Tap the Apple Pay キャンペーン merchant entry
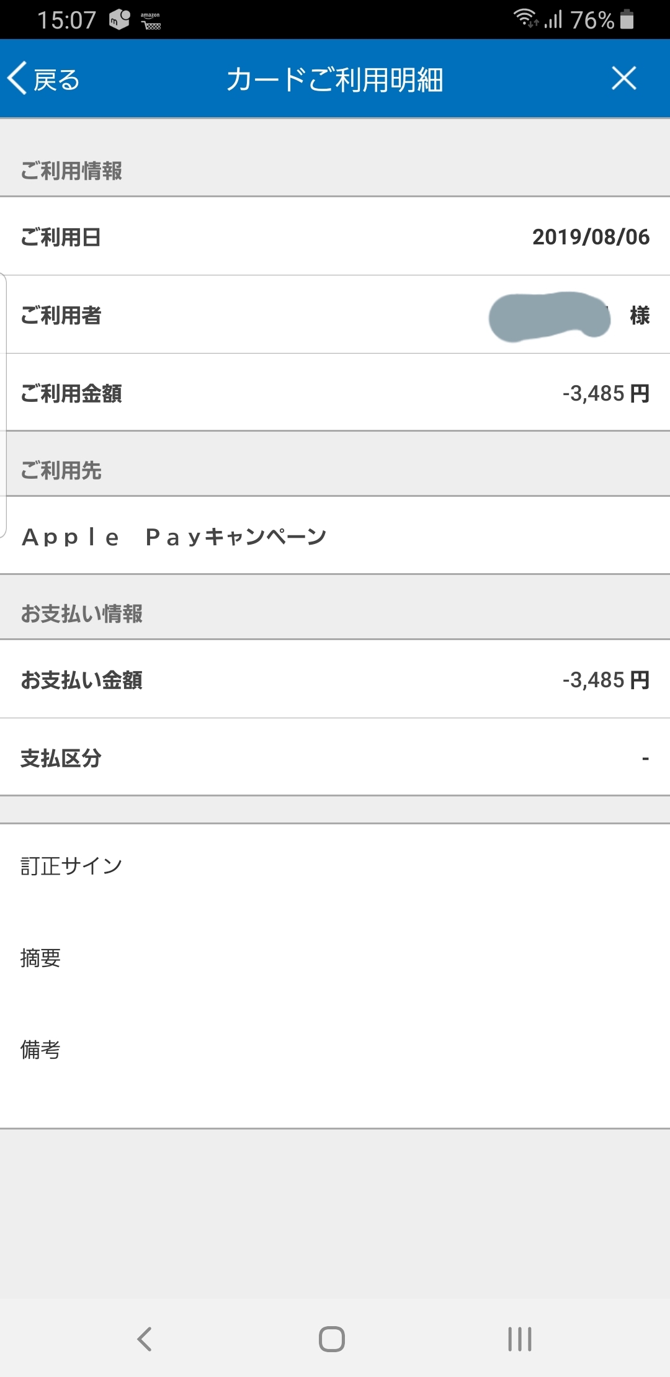Image resolution: width=670 pixels, height=1377 pixels. coord(174,537)
